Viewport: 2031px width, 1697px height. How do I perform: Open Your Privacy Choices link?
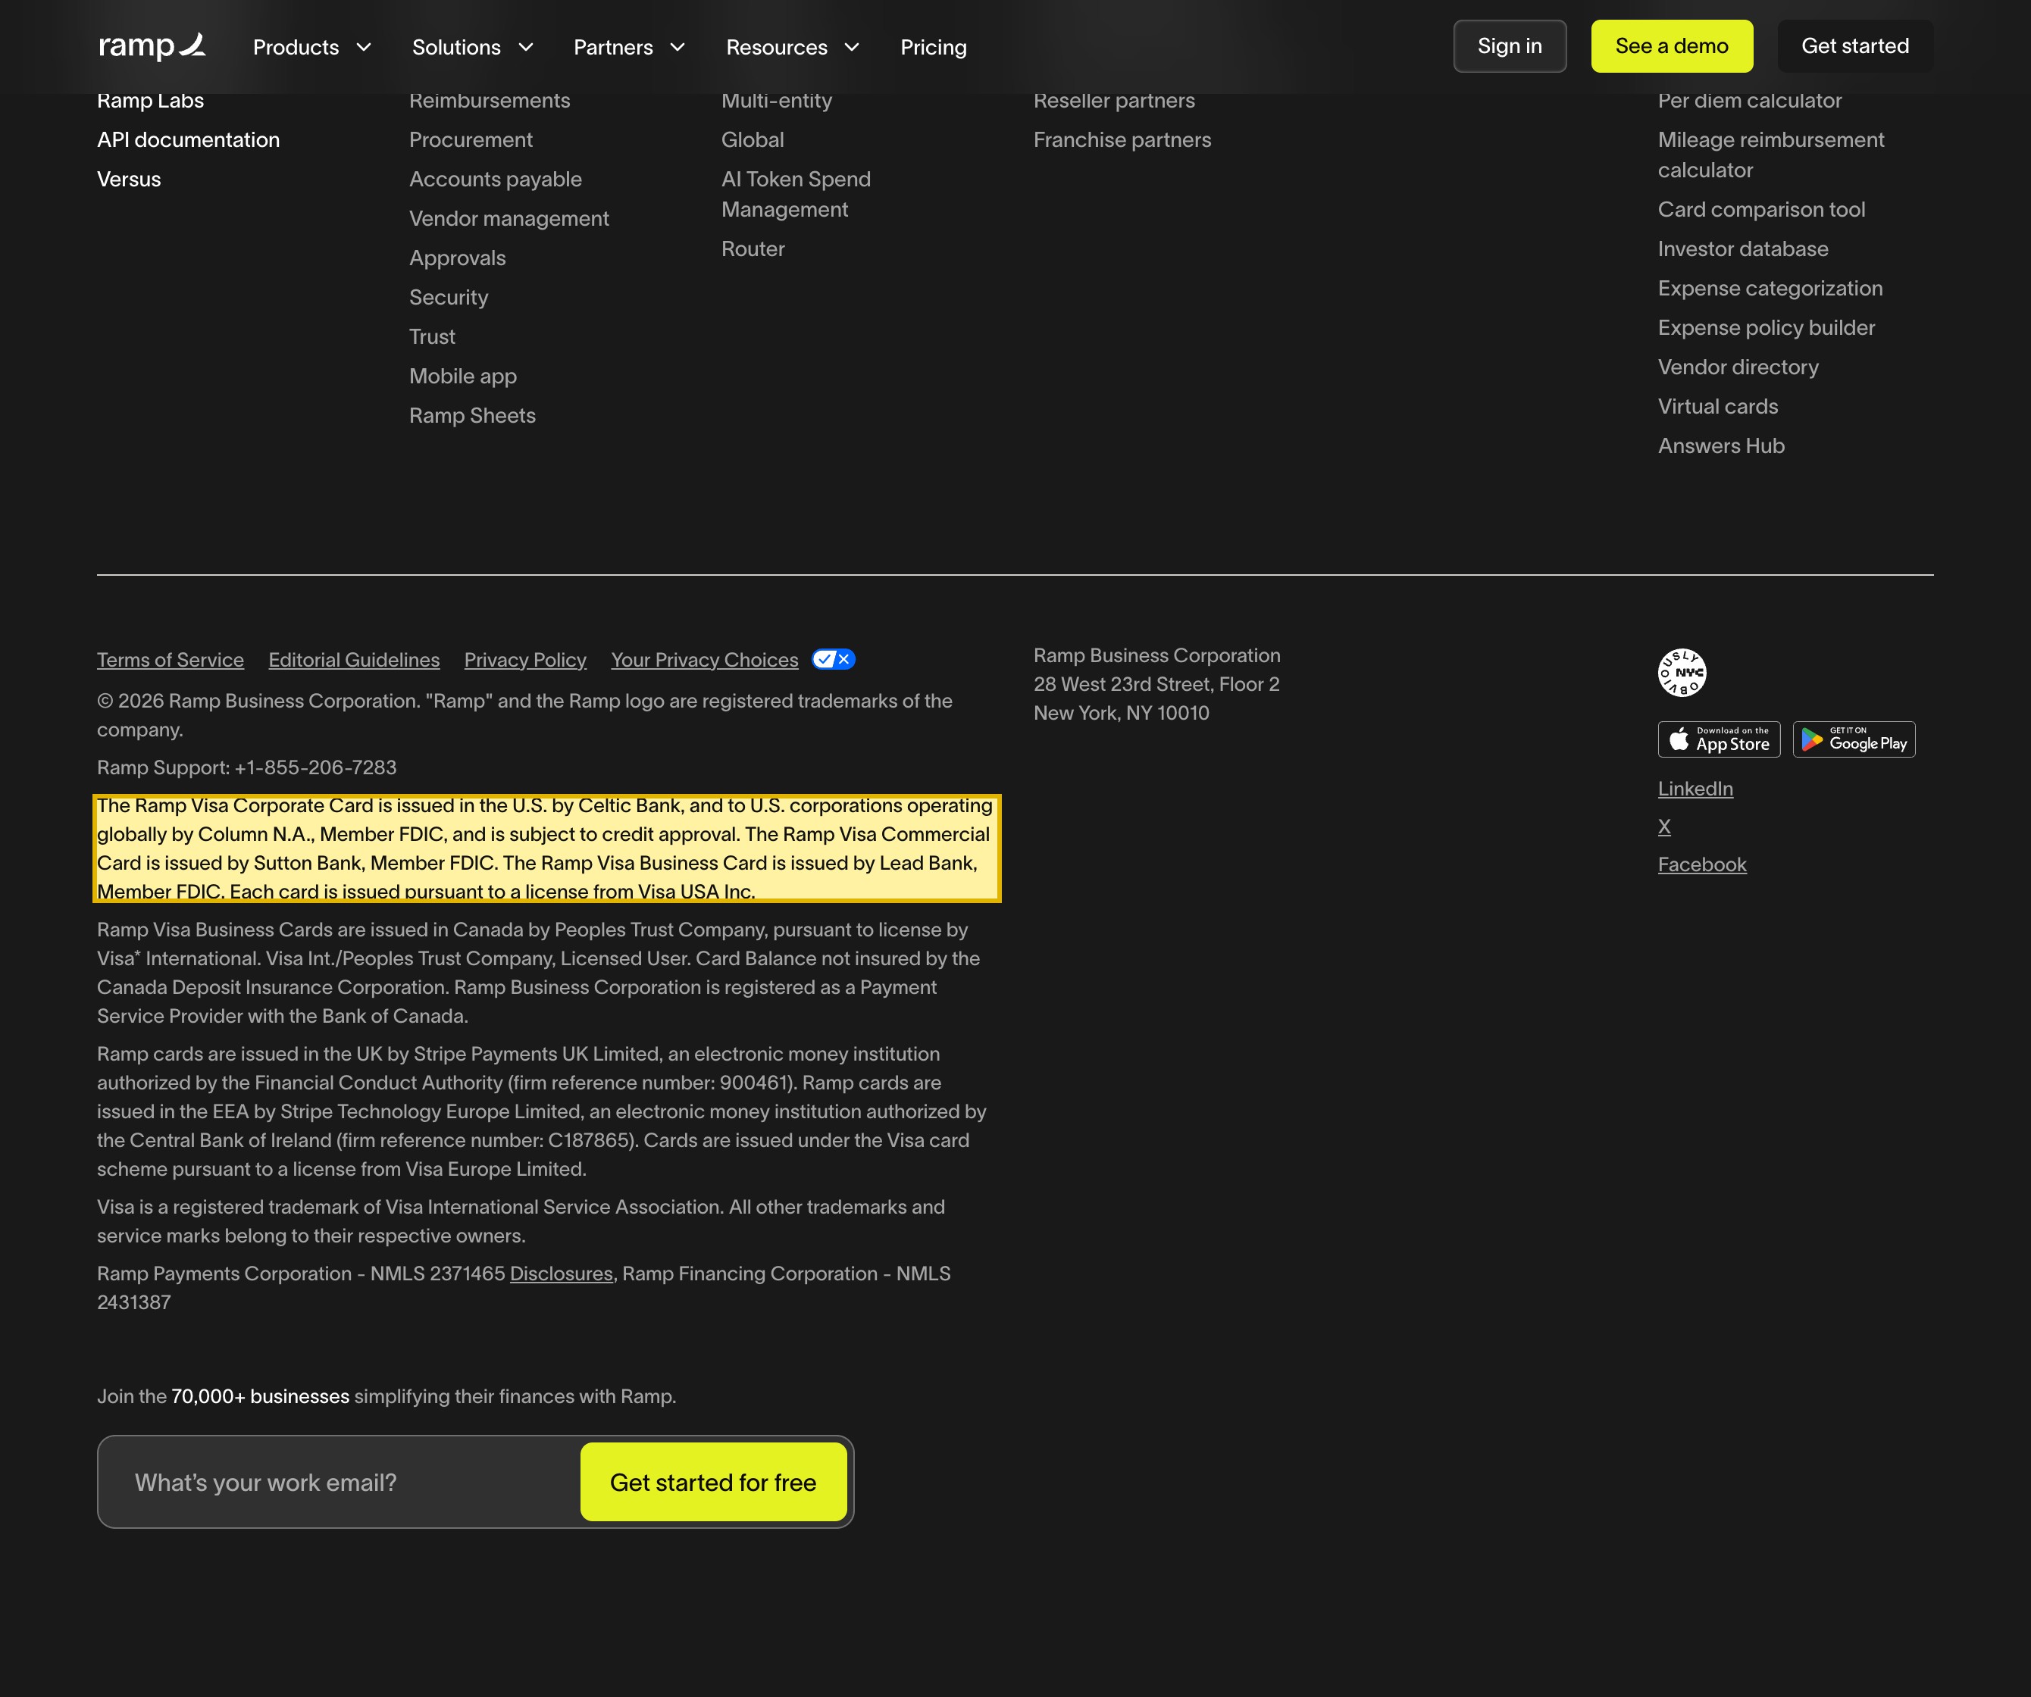click(704, 659)
